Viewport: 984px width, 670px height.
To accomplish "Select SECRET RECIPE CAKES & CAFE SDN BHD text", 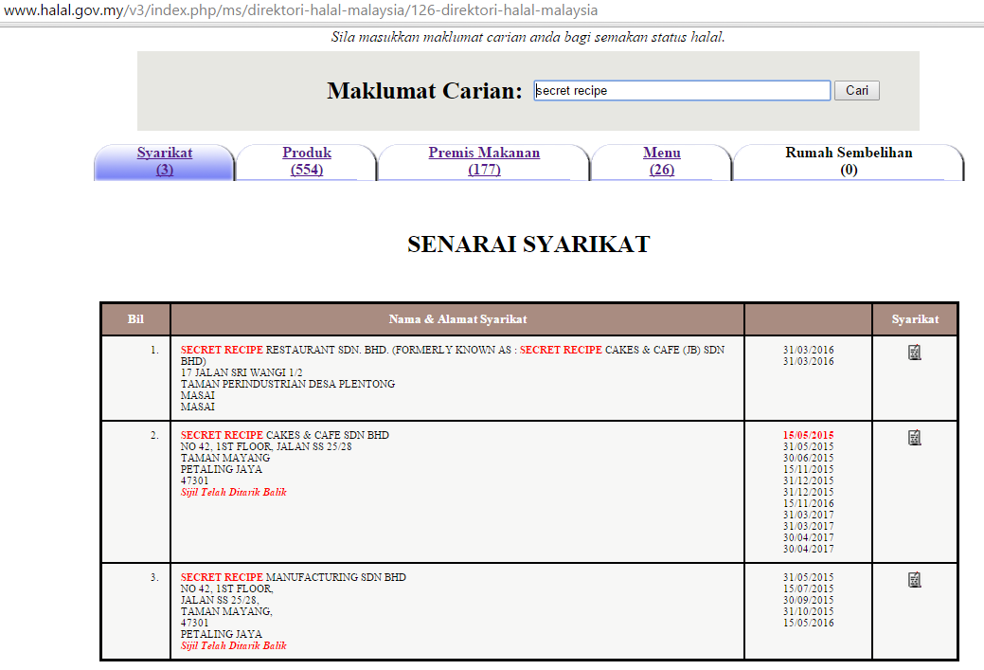I will pos(285,435).
